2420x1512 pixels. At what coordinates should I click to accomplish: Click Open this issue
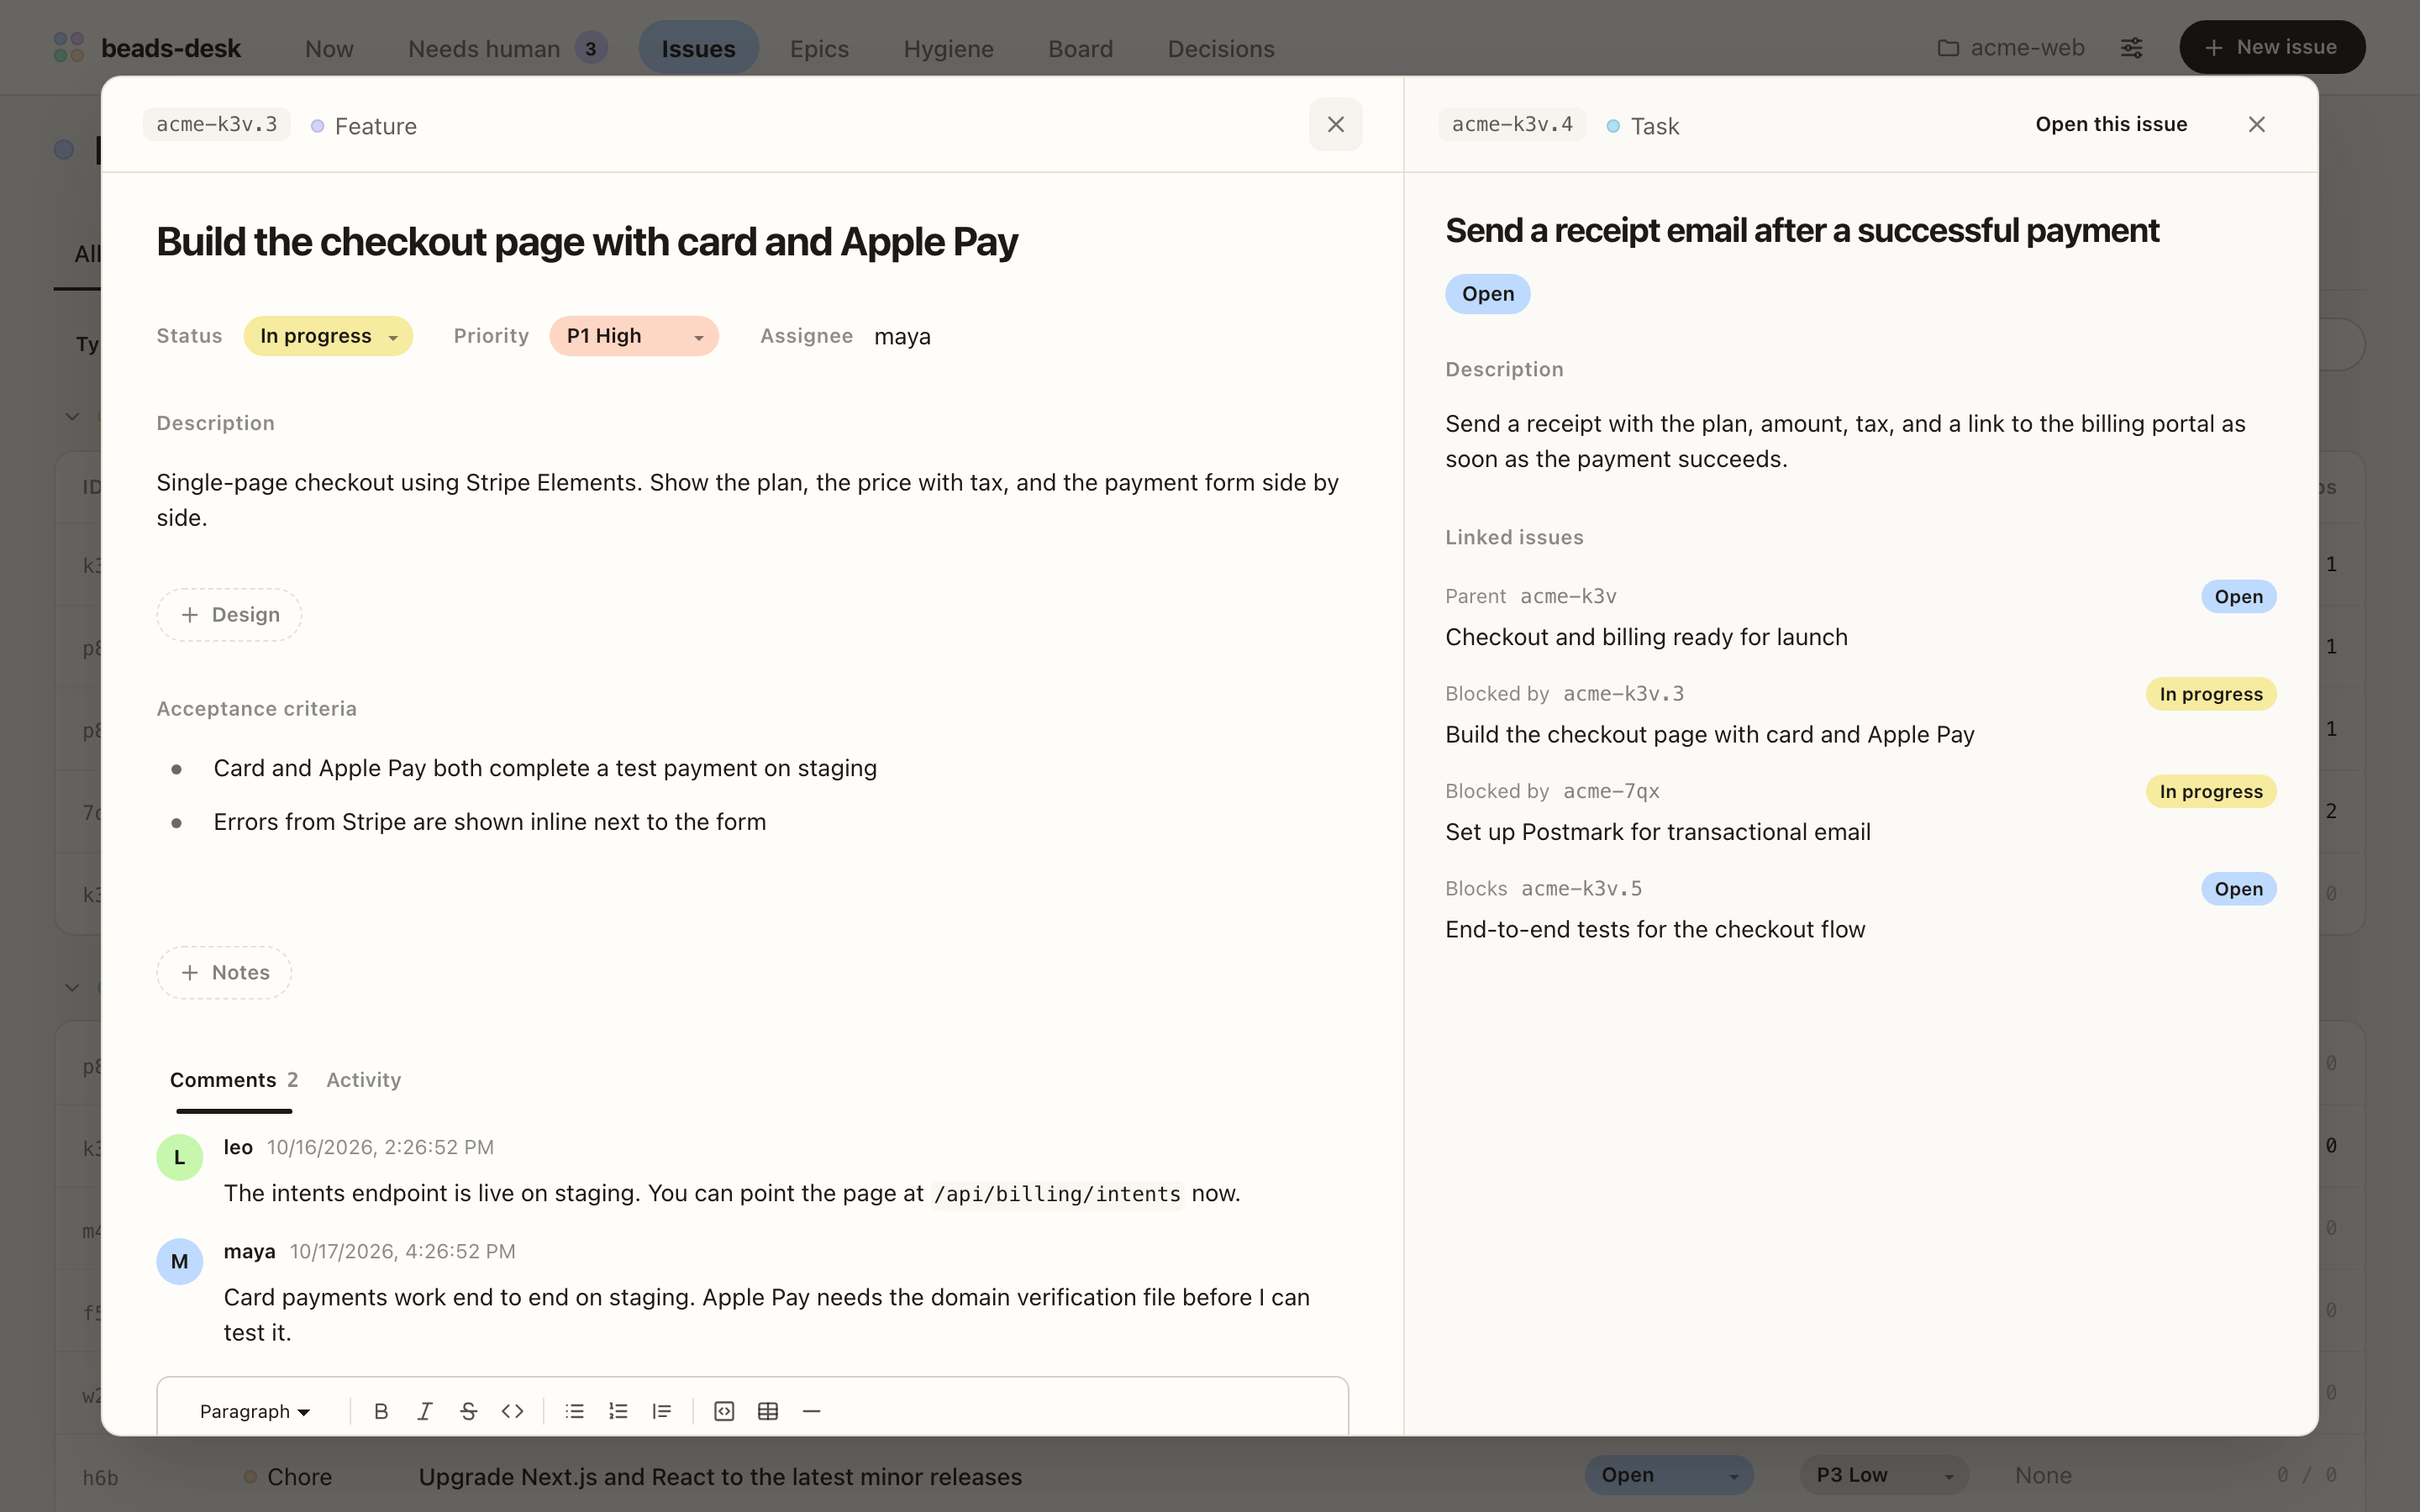[x=2111, y=124]
